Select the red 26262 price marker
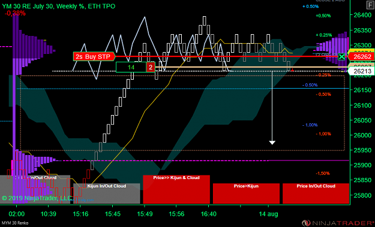This screenshot has height=227, width=375. [x=361, y=57]
